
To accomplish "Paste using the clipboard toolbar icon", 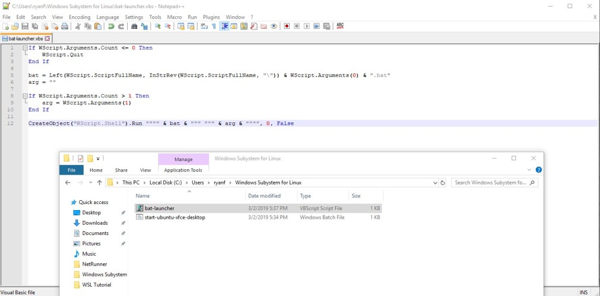I will 98,26.
